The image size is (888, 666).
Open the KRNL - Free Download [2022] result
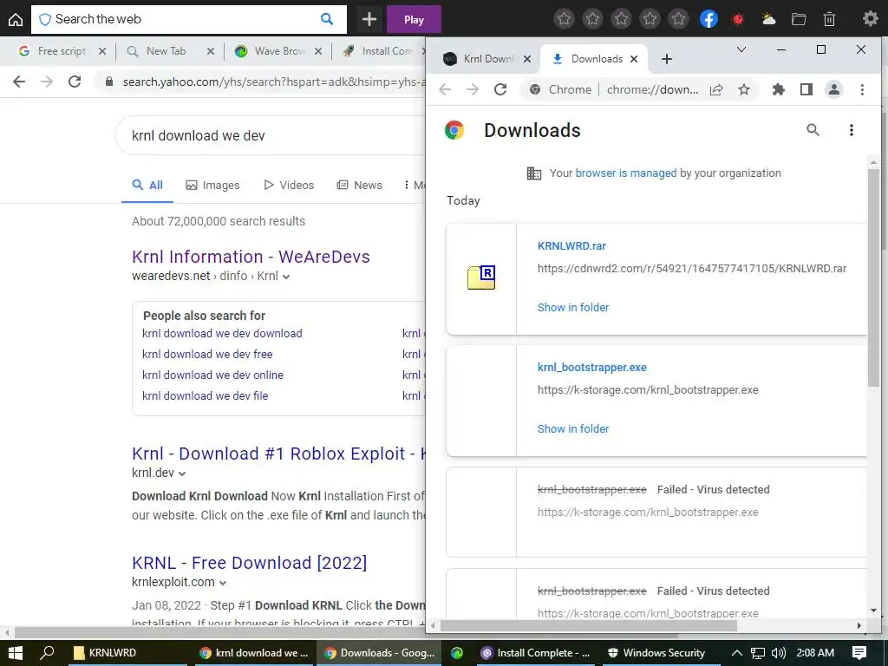coord(249,563)
